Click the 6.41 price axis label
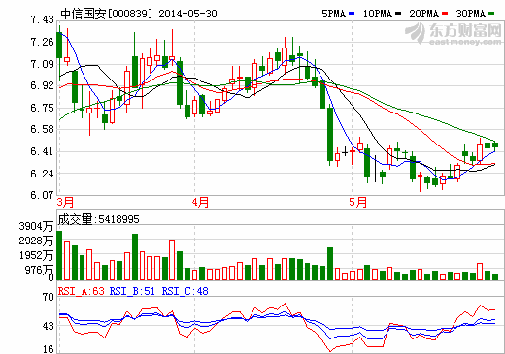The height and width of the screenshot is (354, 505). (x=42, y=151)
